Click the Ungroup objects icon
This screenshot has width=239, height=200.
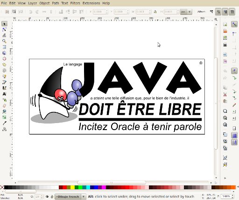click(225, 165)
